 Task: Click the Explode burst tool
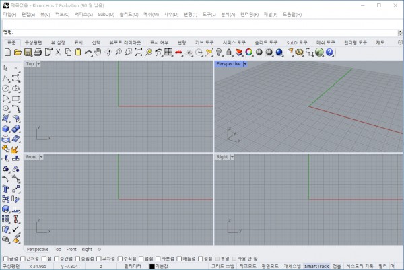pos(15,149)
